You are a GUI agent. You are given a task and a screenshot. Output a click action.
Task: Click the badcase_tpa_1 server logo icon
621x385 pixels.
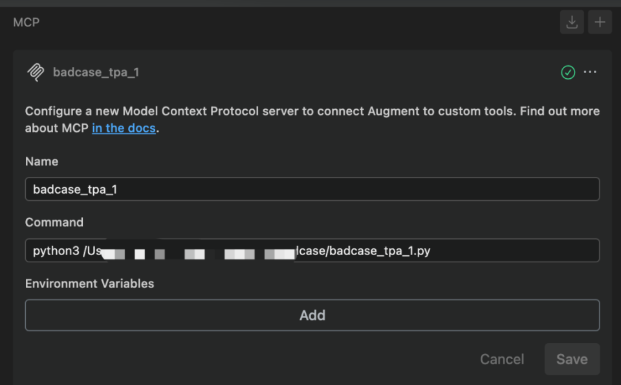coord(36,72)
